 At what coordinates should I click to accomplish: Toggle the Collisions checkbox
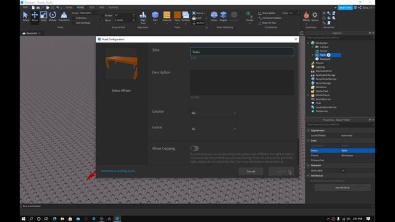click(x=73, y=18)
